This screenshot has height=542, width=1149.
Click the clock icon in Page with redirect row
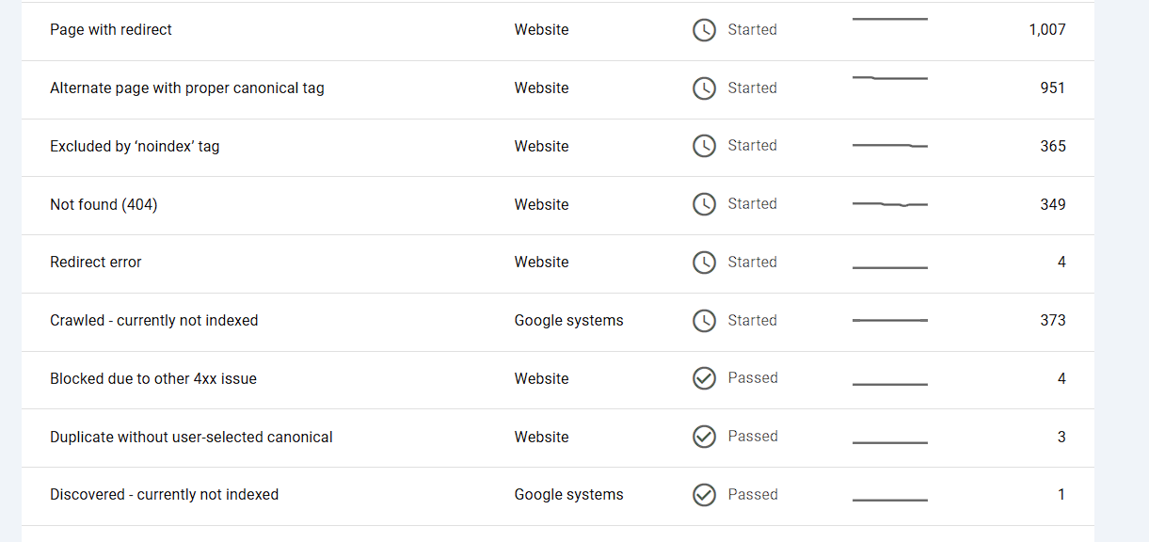pyautogui.click(x=704, y=30)
